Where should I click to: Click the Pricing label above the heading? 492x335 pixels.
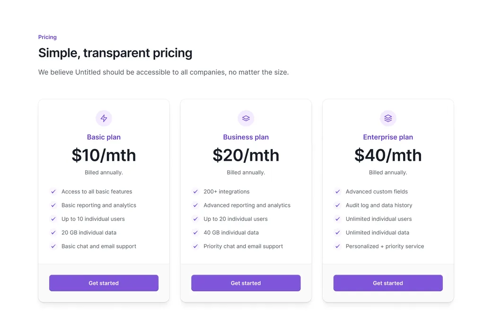pos(47,37)
